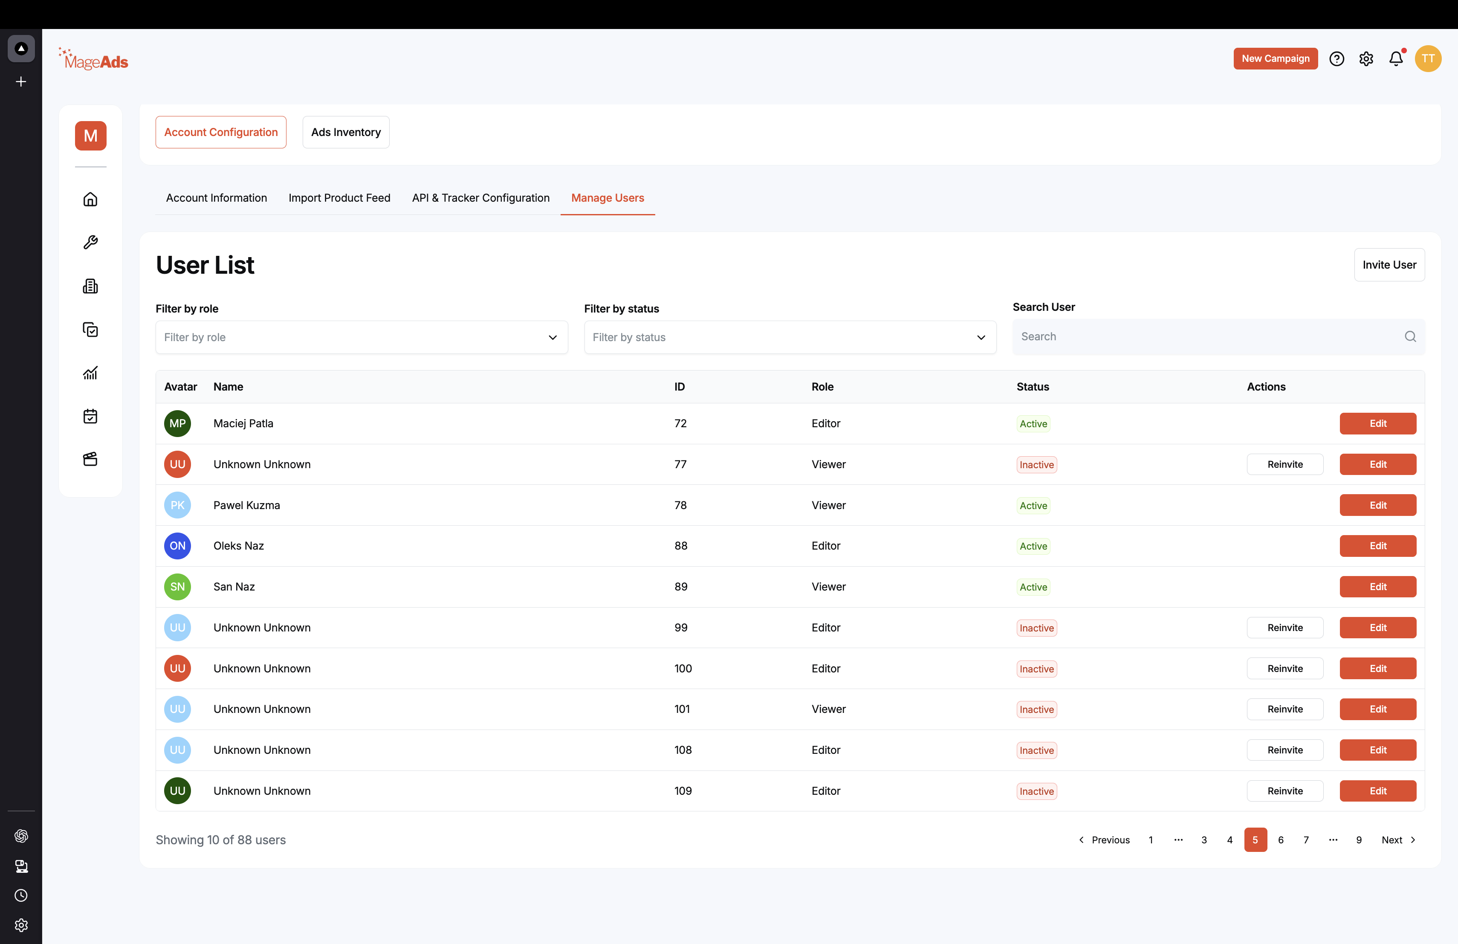Click the PK avatar for Pawel Kuzma
This screenshot has width=1458, height=944.
click(x=178, y=505)
